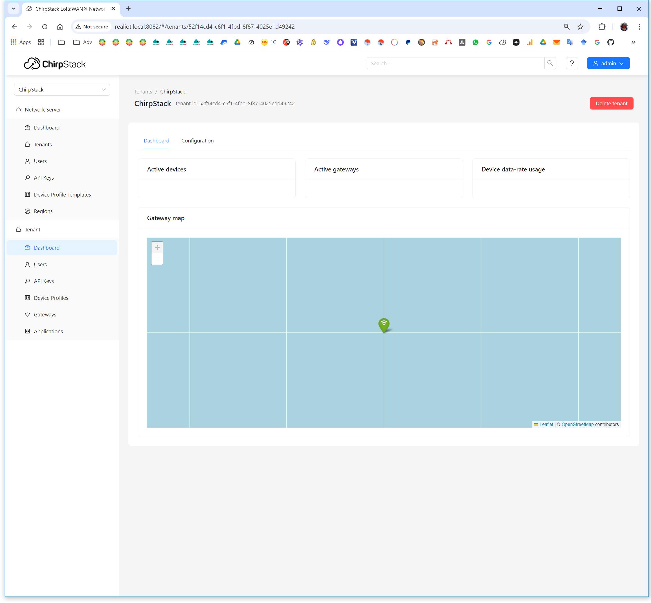Image resolution: width=651 pixels, height=603 pixels.
Task: Open the OpenStreetMap attribution link
Action: pyautogui.click(x=577, y=424)
